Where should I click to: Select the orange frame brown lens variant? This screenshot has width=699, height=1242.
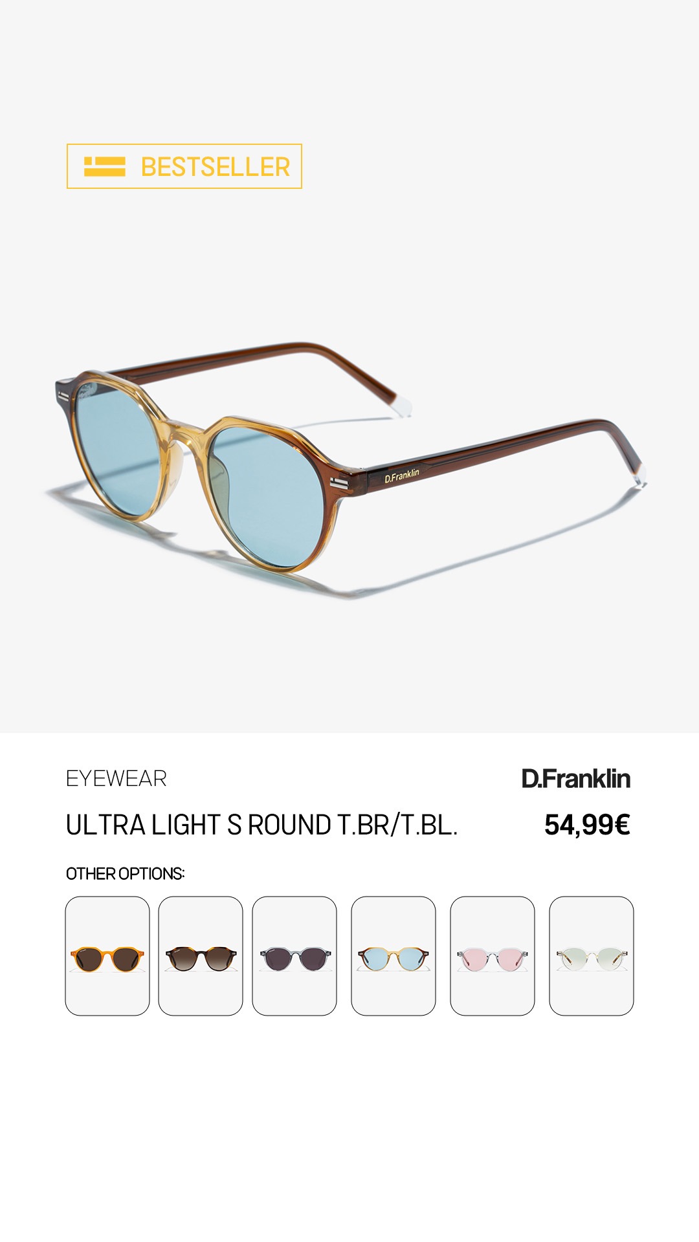point(107,955)
